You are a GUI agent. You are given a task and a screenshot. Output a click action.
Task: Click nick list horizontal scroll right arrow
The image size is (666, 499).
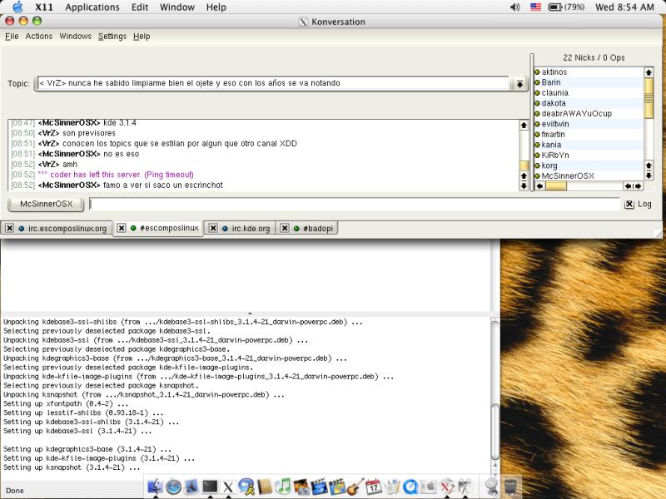638,185
